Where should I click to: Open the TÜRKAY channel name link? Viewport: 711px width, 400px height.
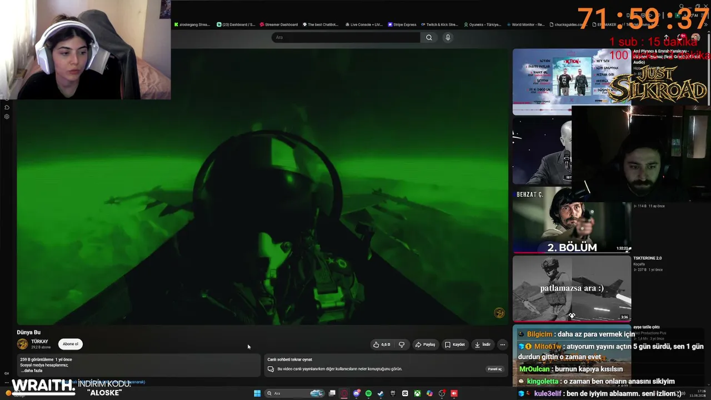click(39, 342)
